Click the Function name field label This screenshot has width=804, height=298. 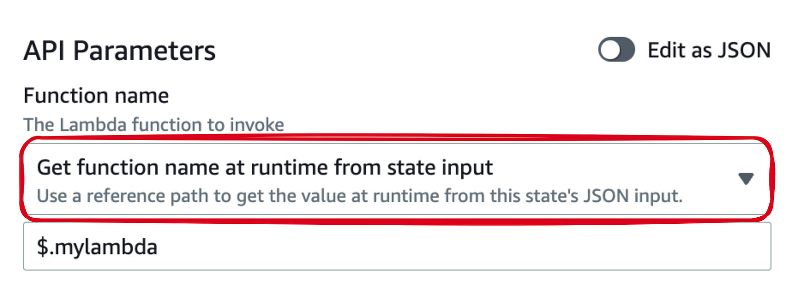click(x=96, y=95)
